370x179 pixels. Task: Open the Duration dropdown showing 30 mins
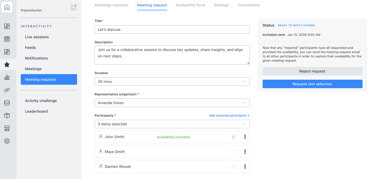click(172, 82)
